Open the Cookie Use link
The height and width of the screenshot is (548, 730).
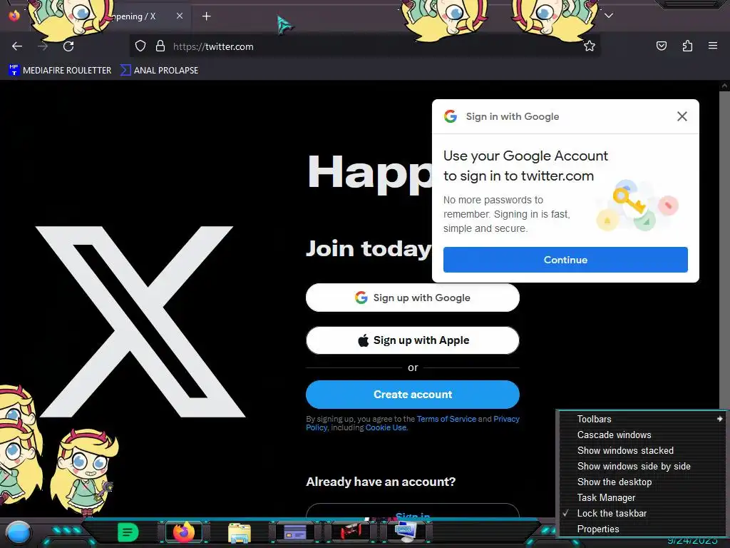click(386, 427)
